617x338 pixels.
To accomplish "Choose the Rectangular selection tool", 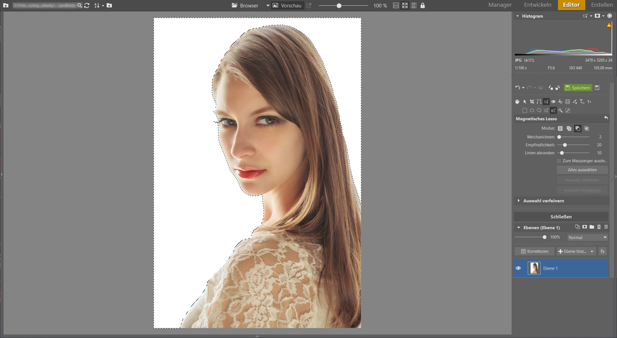I will tap(525, 110).
